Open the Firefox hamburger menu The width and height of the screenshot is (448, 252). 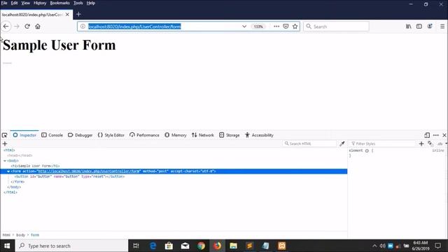point(442,27)
